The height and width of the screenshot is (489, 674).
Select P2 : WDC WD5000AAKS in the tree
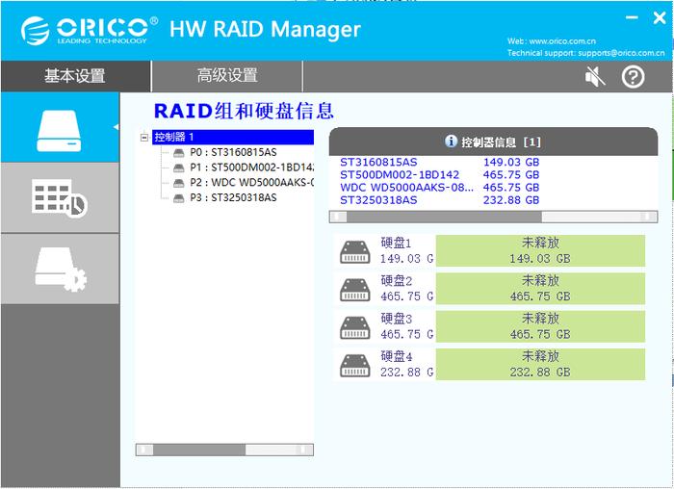coord(252,183)
